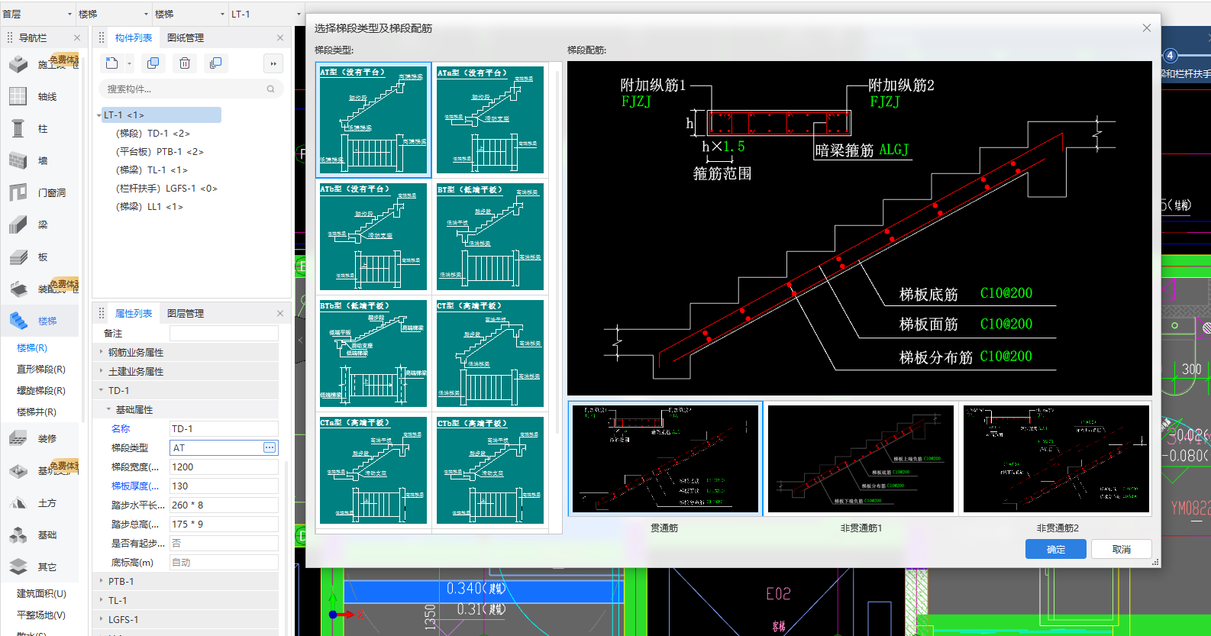Collapse the LT-1 <1> tree node

tap(99, 115)
